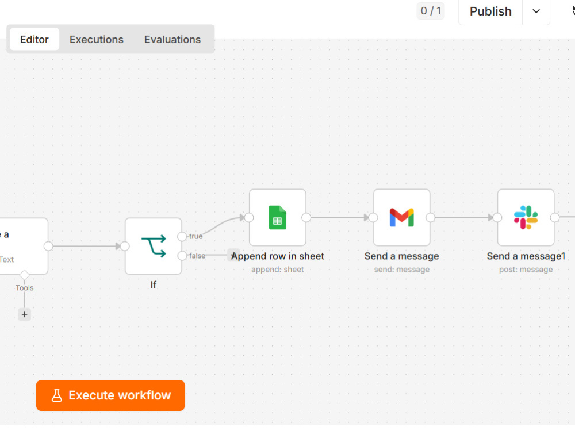Click the Slack node output connector

click(554, 217)
